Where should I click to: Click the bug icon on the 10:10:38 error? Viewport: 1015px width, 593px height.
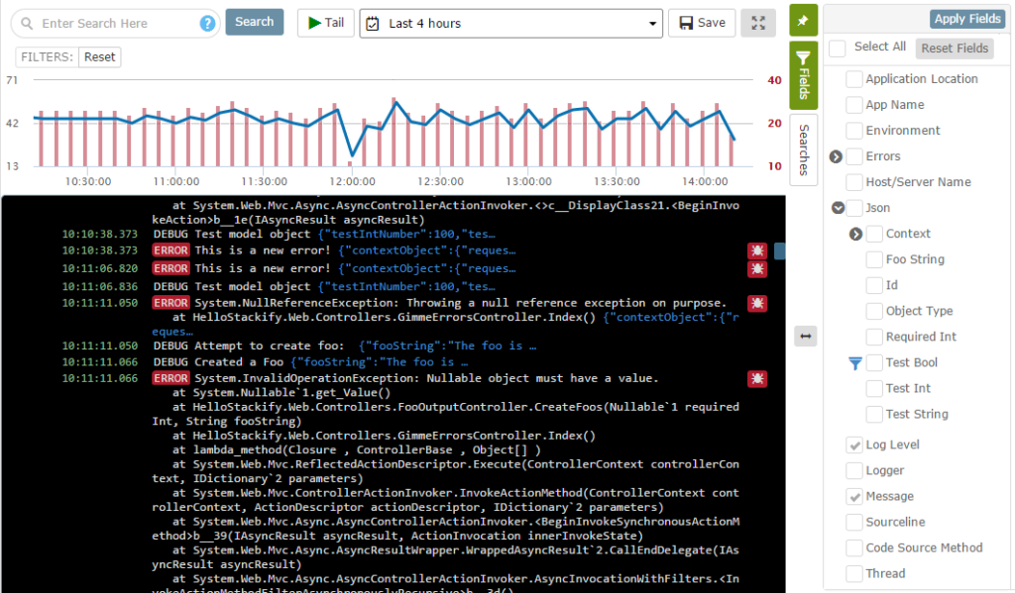coord(756,251)
